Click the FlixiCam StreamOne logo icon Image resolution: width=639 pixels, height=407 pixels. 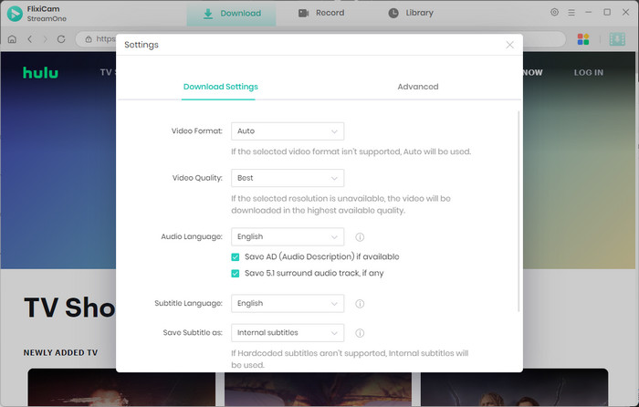(x=15, y=13)
